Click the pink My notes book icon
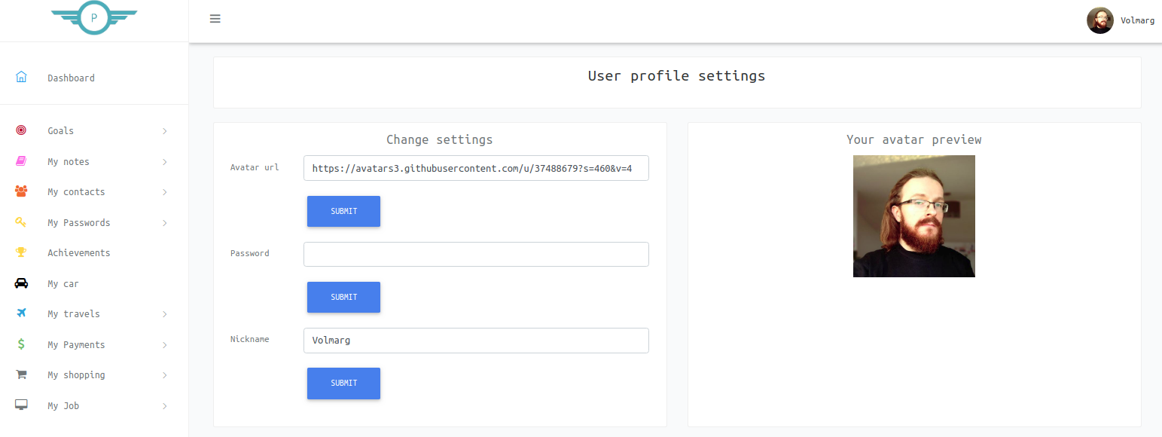 pos(21,161)
